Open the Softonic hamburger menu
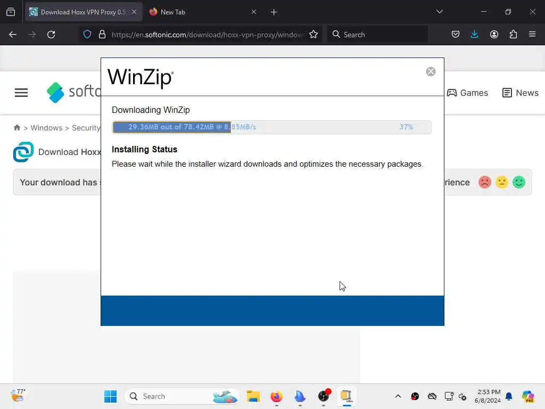Screen dimensions: 545x409 click(21, 93)
